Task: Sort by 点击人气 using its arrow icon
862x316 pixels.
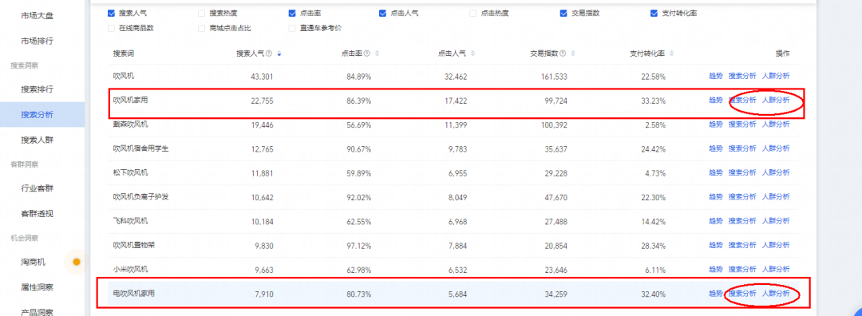Action: [x=473, y=53]
